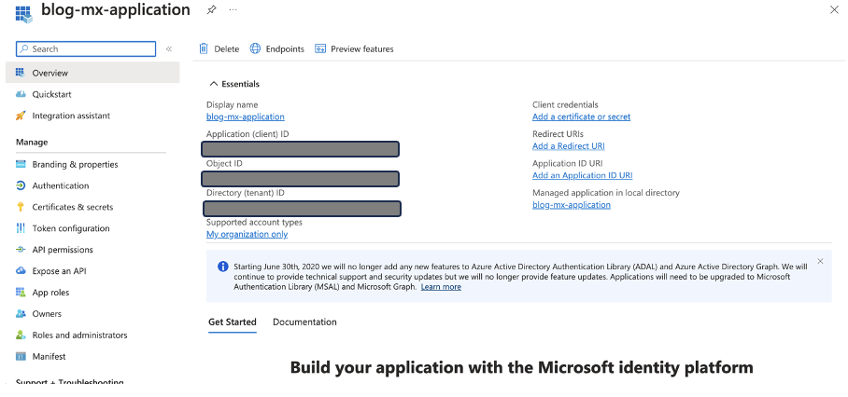848x397 pixels.
Task: Click Add a certificate or secret link
Action: [582, 116]
